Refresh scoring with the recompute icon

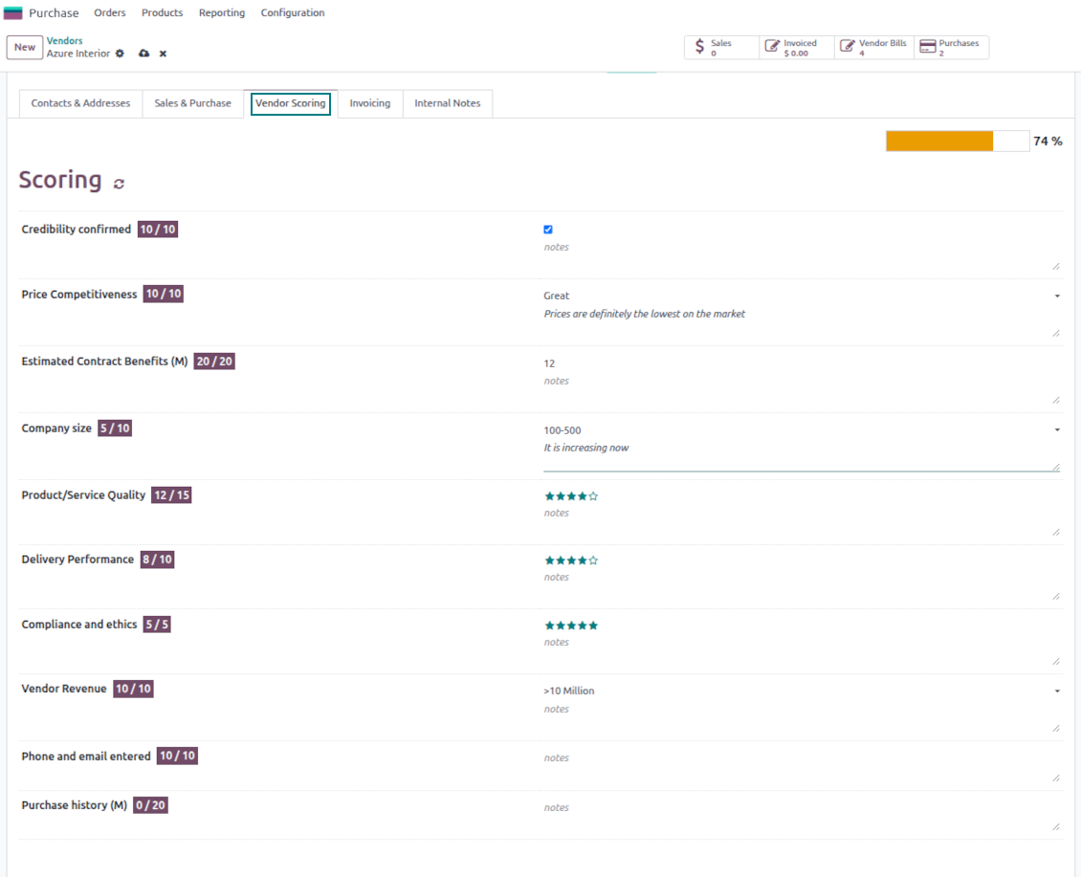point(120,184)
